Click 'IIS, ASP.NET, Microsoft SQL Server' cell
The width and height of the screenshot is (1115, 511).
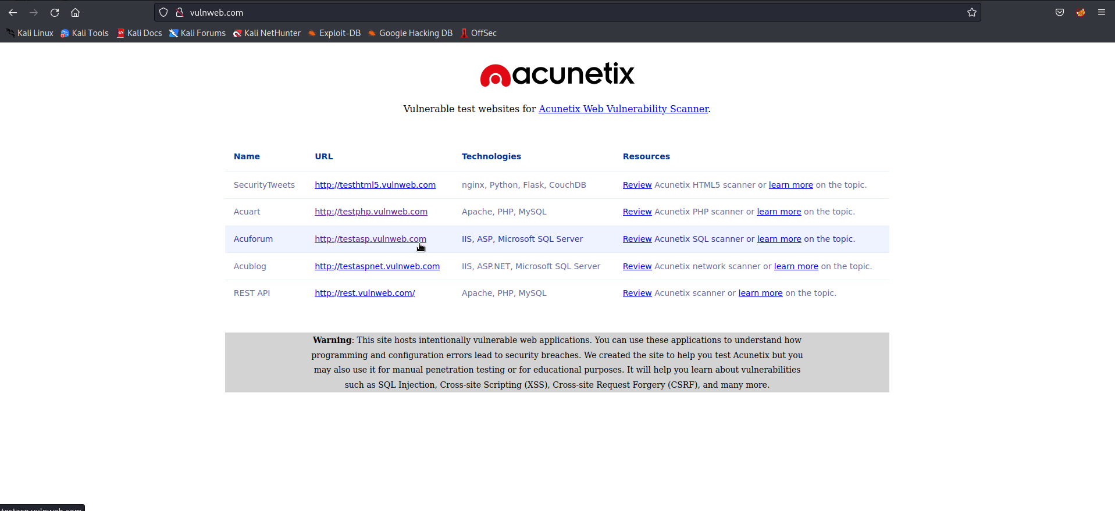[531, 266]
